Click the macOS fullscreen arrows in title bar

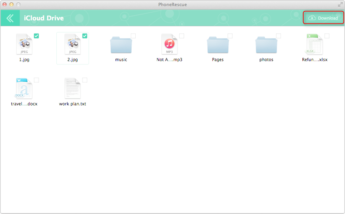[340, 4]
